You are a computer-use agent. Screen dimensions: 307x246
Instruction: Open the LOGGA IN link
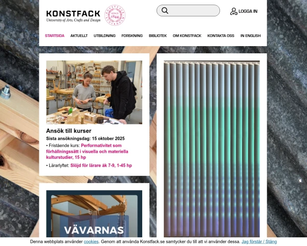pyautogui.click(x=248, y=11)
